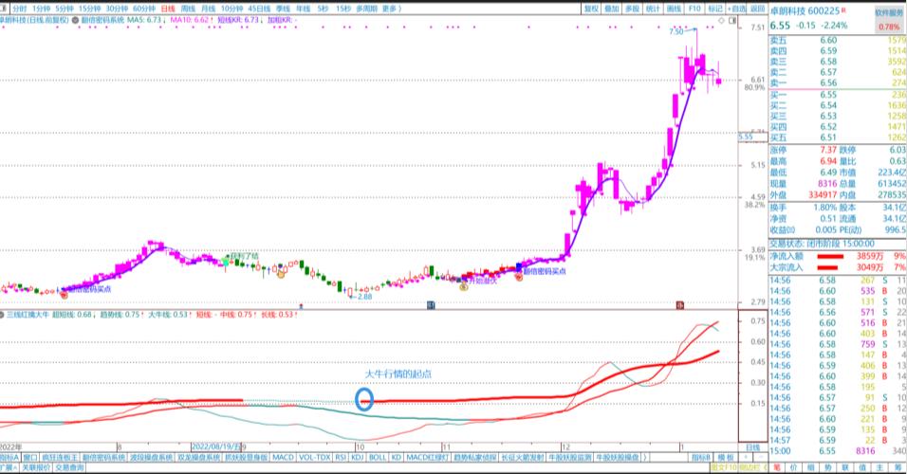Click the 软件服务 button in the quote panel
The image size is (907, 474).
(889, 12)
